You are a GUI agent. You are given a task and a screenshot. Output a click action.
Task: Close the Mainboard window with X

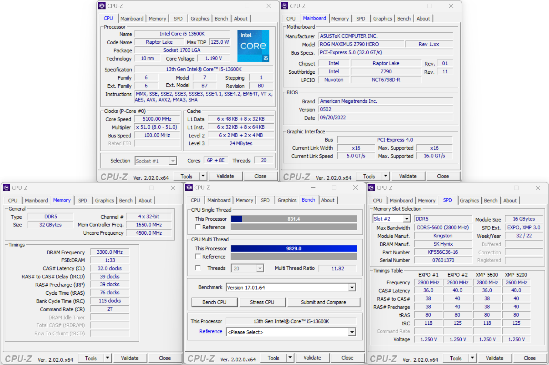click(x=451, y=6)
